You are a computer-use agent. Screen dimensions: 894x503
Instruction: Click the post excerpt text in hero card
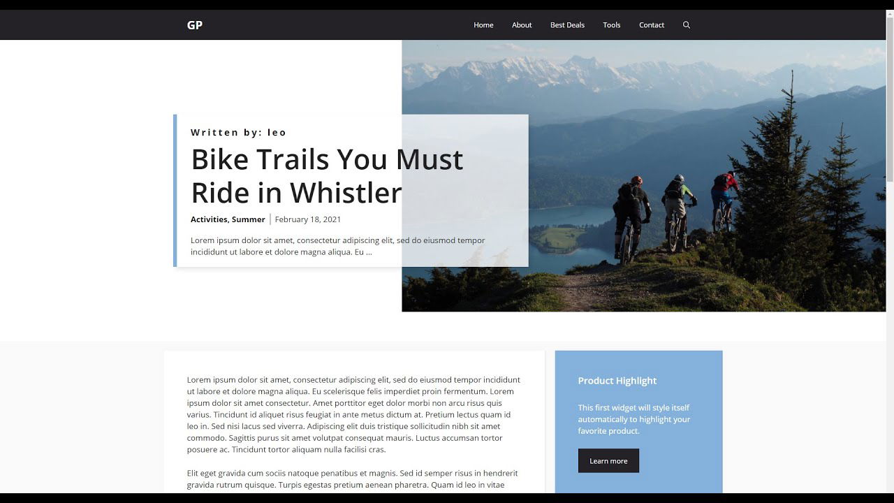[338, 246]
